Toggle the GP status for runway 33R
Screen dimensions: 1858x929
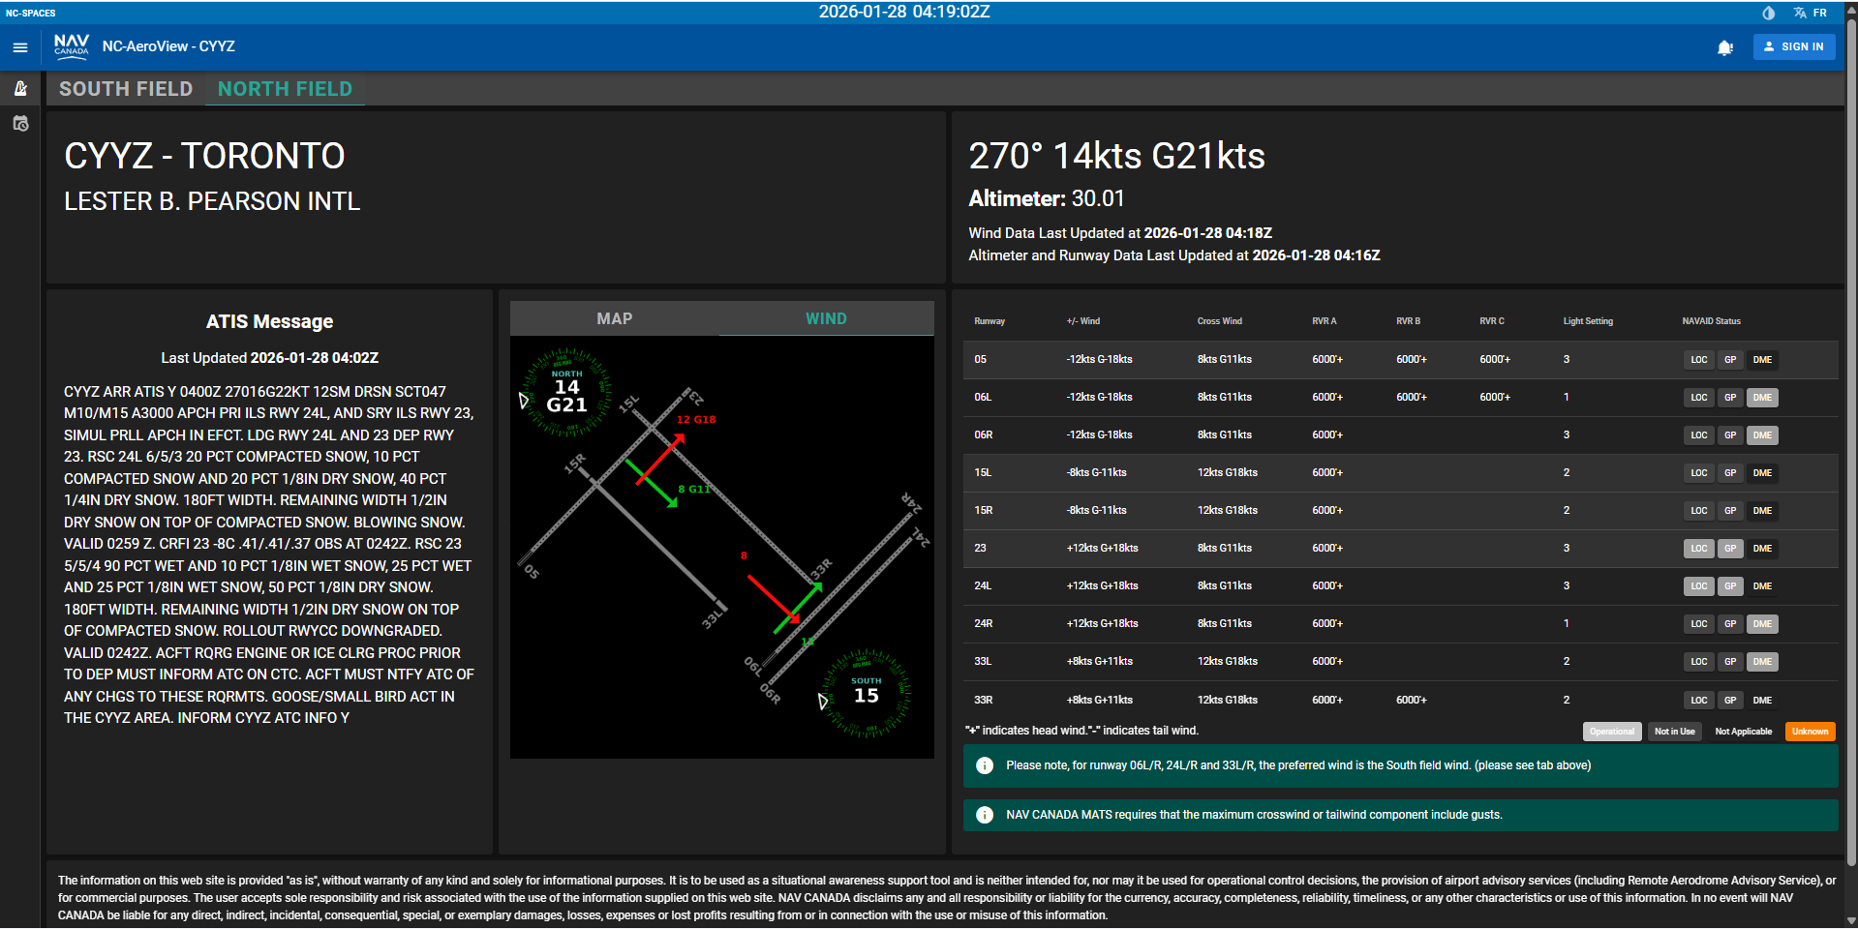[x=1730, y=700]
